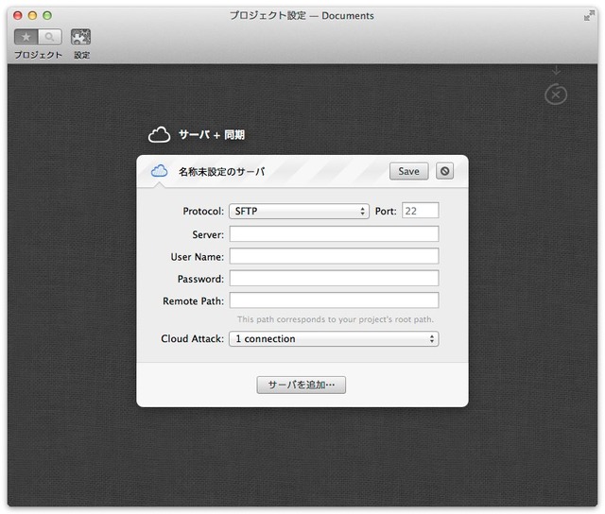Click the プロジェクト toolbar label
The image size is (605, 514).
(x=38, y=55)
